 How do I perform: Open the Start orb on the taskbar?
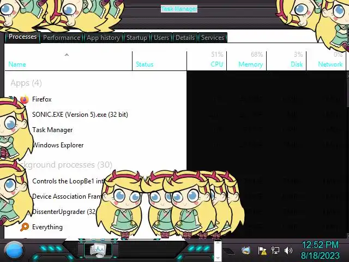pyautogui.click(x=14, y=251)
